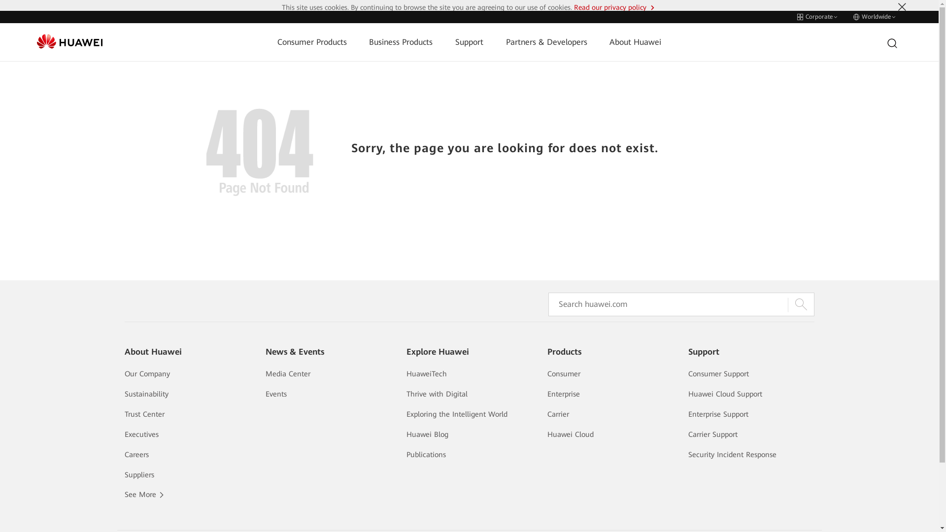The width and height of the screenshot is (946, 532).
Task: Click the 404 Page Not Found image
Action: pyautogui.click(x=260, y=152)
